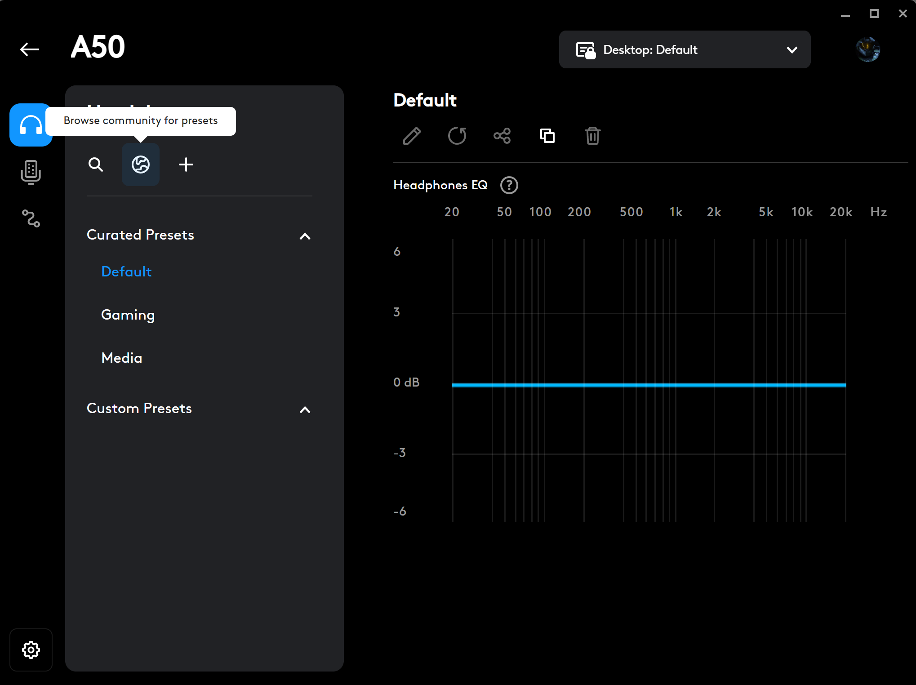The height and width of the screenshot is (685, 916).
Task: Reset the preset with circular arrow icon
Action: 457,136
